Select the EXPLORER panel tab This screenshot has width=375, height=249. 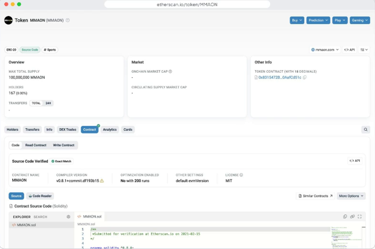point(22,217)
